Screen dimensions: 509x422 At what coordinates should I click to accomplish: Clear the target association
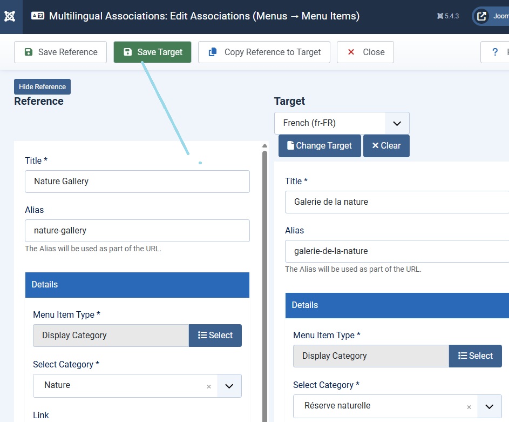pyautogui.click(x=386, y=146)
